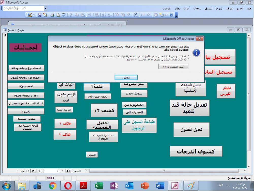Open Microsoft Access Help question-mark icon
254x191 pixels.
click(171, 15)
